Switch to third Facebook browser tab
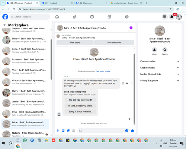This screenshot has width=186, height=149. coord(92,3)
